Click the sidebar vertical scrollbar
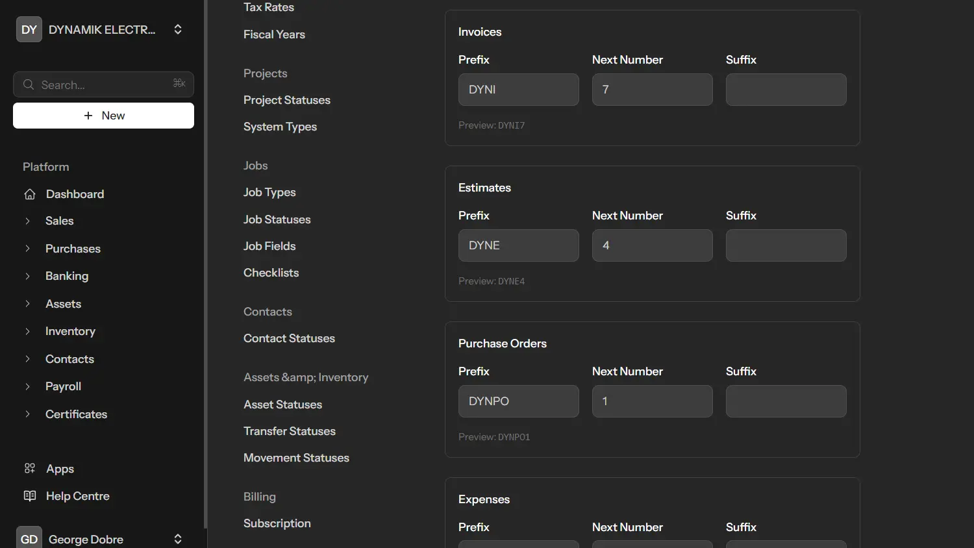The image size is (974, 548). 206,263
